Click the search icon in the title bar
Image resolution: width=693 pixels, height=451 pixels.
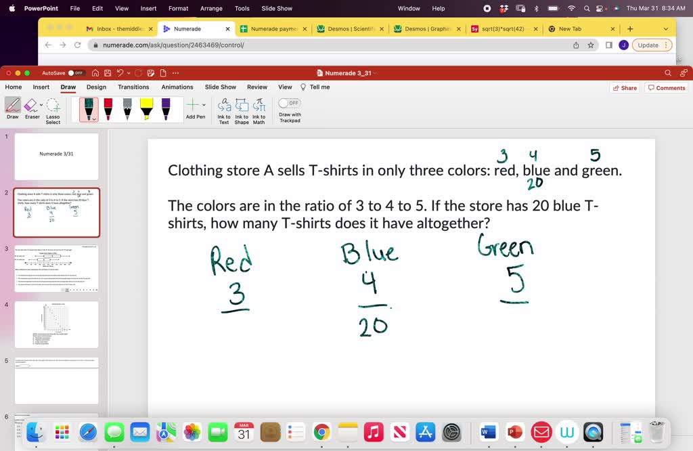[x=667, y=72]
